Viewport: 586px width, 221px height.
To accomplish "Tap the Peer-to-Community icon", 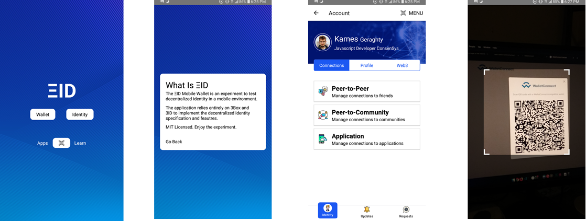I will (x=322, y=115).
